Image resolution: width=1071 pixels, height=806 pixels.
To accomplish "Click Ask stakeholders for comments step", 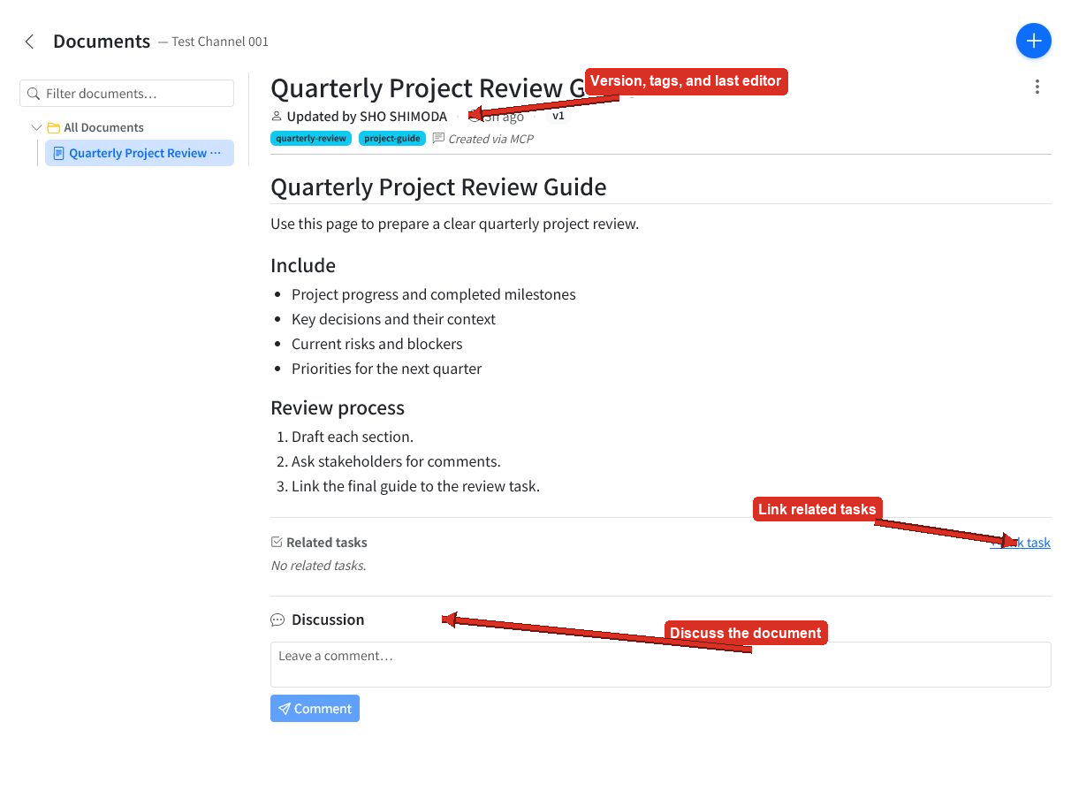I will (396, 461).
